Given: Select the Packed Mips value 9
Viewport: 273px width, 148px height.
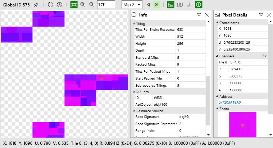Looking at the screenshot, I should coord(178,65).
